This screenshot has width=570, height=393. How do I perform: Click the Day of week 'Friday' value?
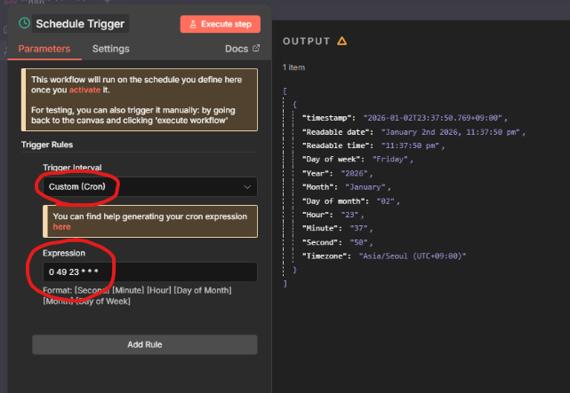[x=391, y=160]
